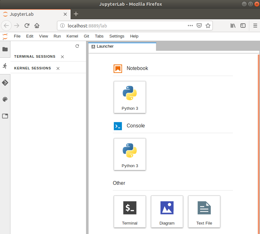Open the Git sidebar panel icon

[5, 83]
